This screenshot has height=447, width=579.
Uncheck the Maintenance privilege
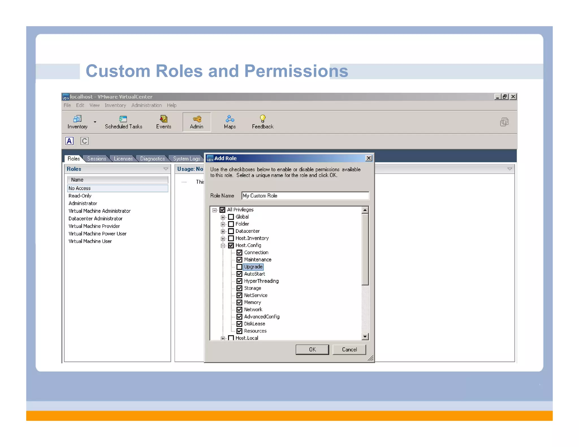tap(239, 260)
